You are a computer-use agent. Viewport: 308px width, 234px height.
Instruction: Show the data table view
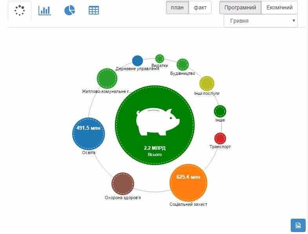point(94,11)
